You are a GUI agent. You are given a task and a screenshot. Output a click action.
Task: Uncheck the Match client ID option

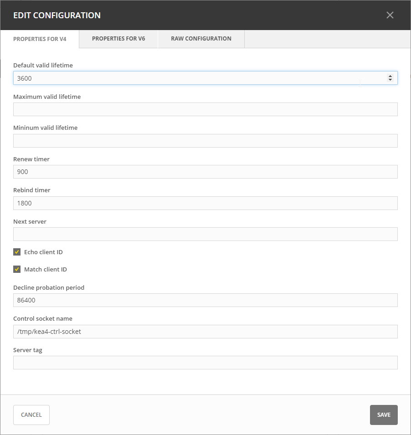(x=16, y=269)
